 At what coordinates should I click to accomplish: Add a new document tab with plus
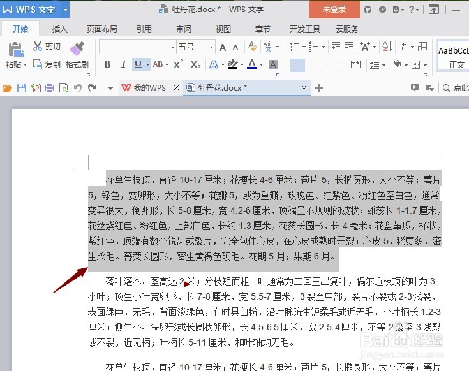point(319,88)
